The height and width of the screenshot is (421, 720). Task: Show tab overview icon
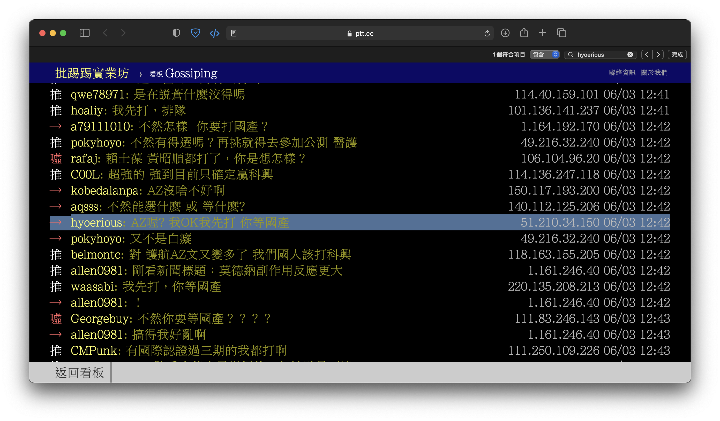[561, 33]
